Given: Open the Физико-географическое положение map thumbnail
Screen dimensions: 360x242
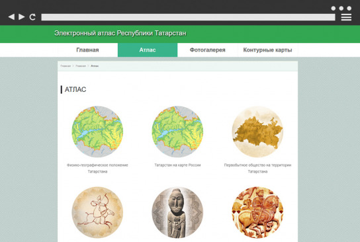Looking at the screenshot, I should point(97,132).
